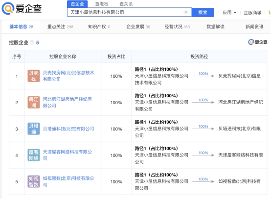271x199 pixels.
Task: Expand the 应用 dropdown menu
Action: [x=229, y=12]
